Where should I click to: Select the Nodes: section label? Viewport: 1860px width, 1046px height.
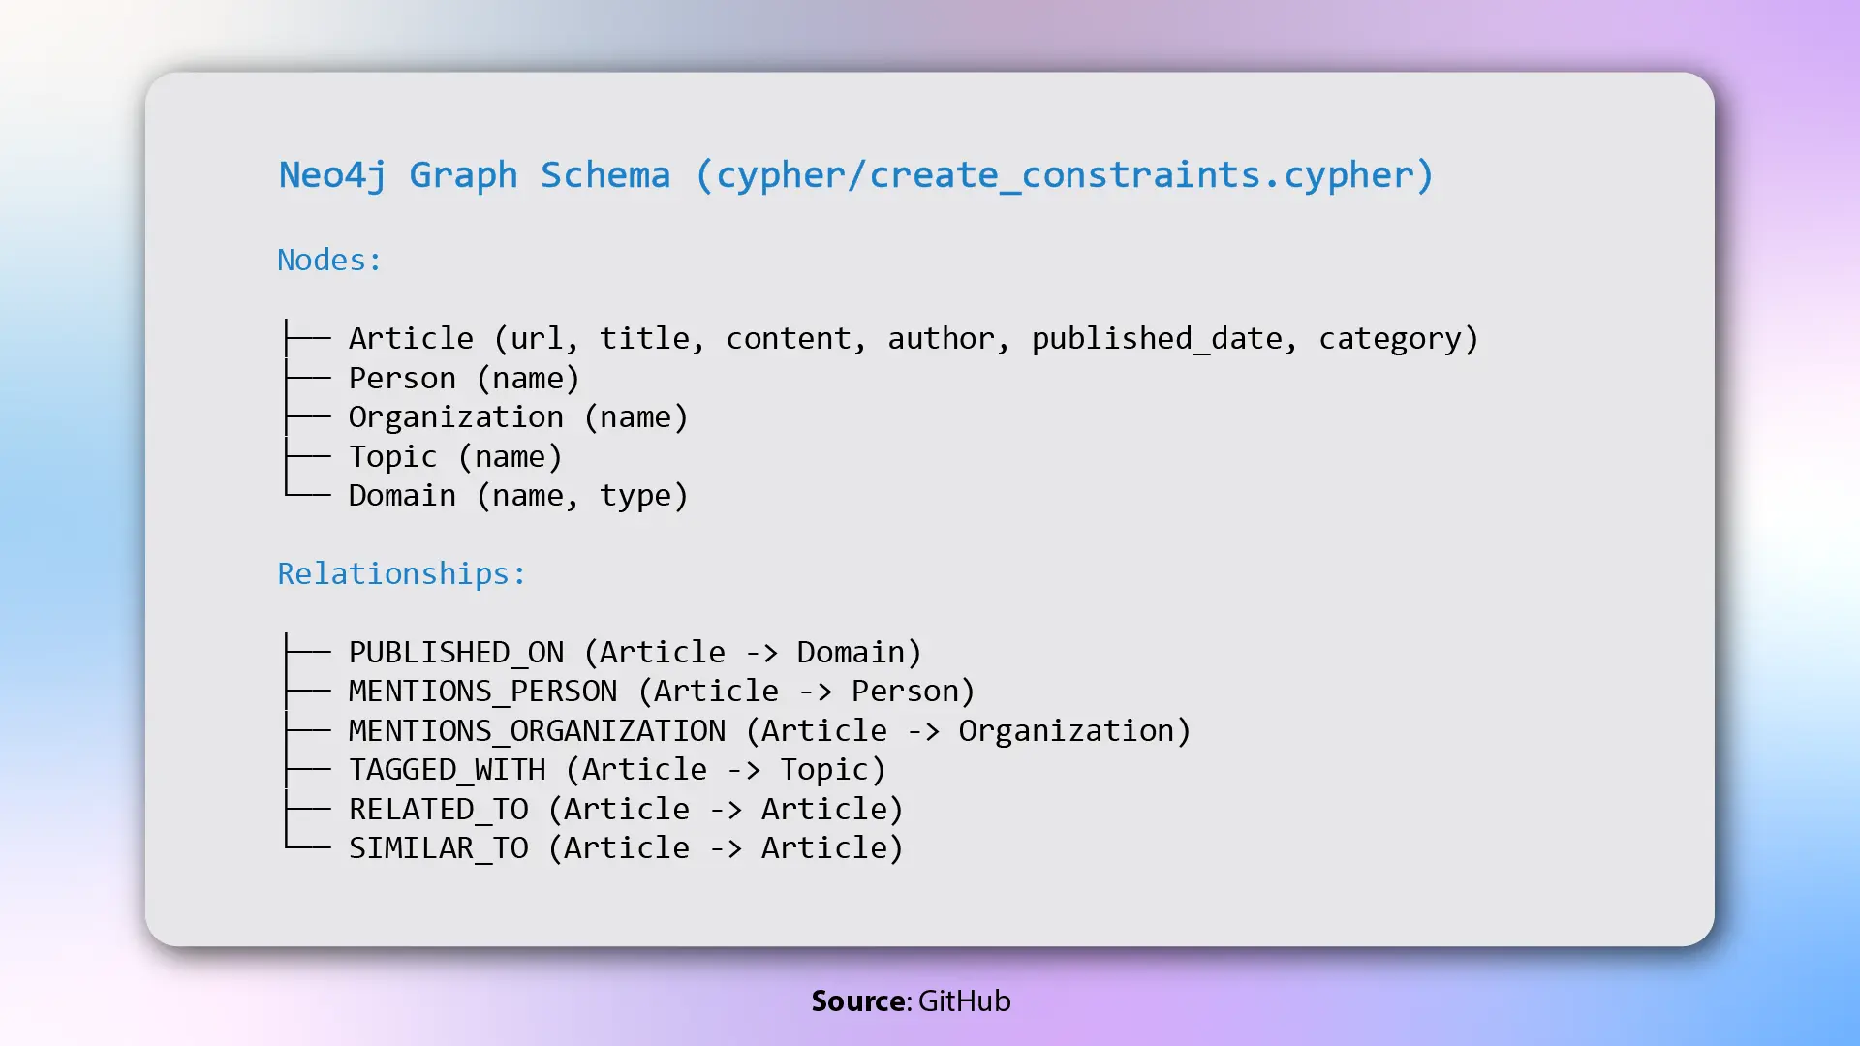point(329,260)
